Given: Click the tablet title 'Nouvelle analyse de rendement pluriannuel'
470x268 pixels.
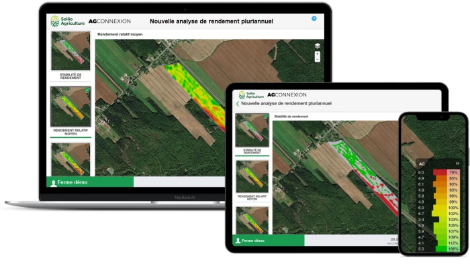Looking at the screenshot, I should click(286, 103).
